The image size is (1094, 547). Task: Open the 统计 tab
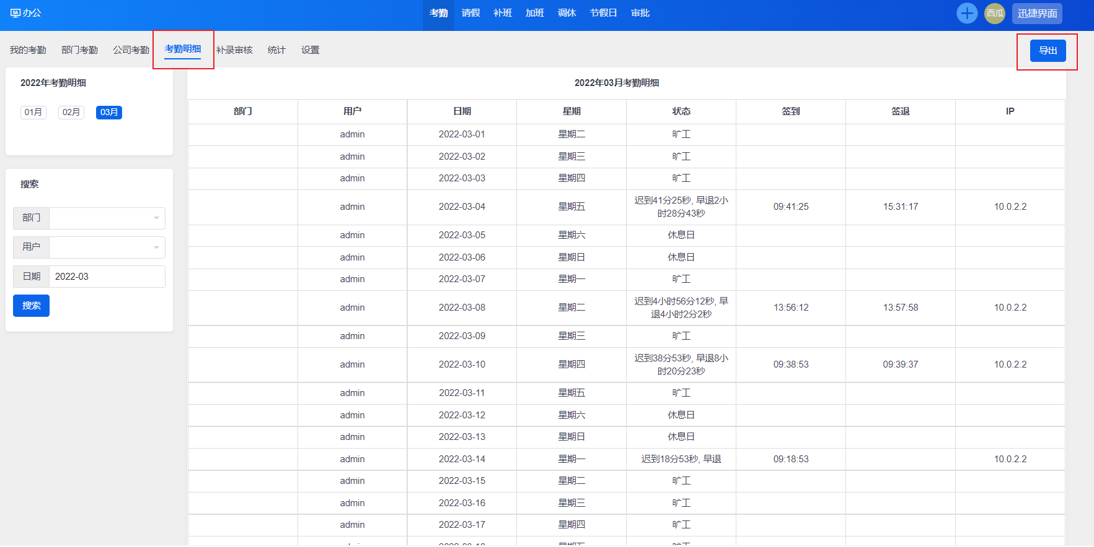276,50
